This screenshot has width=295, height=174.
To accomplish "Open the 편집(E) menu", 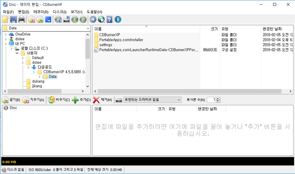I will 24,12.
